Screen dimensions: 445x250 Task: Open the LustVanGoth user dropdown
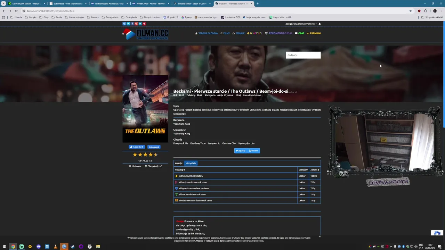click(x=301, y=24)
